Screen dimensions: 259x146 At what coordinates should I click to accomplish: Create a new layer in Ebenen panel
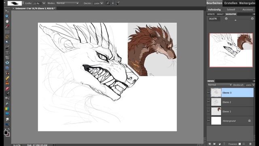(210, 144)
